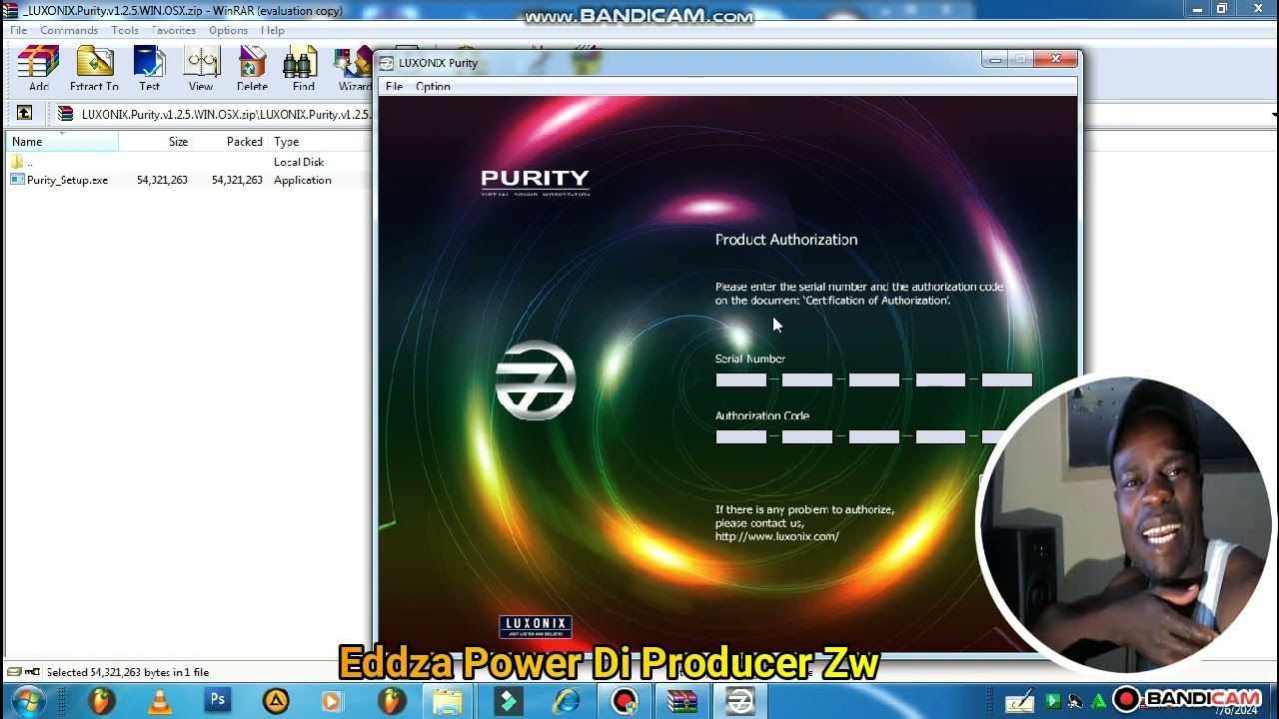
Task: Click the first Authorization Code field
Action: 740,436
